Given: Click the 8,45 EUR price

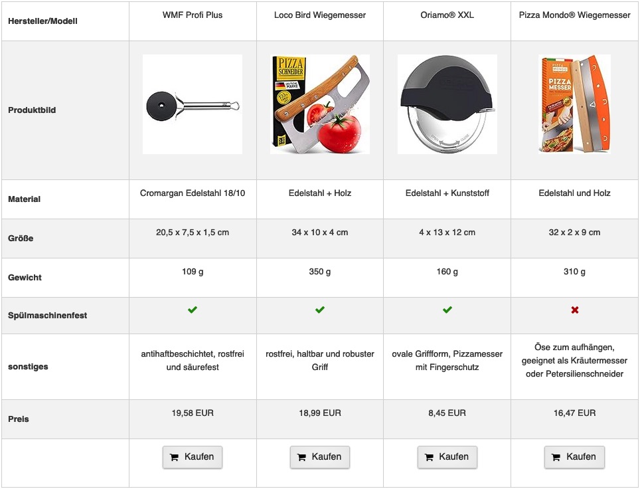Looking at the screenshot, I should click(x=447, y=413).
